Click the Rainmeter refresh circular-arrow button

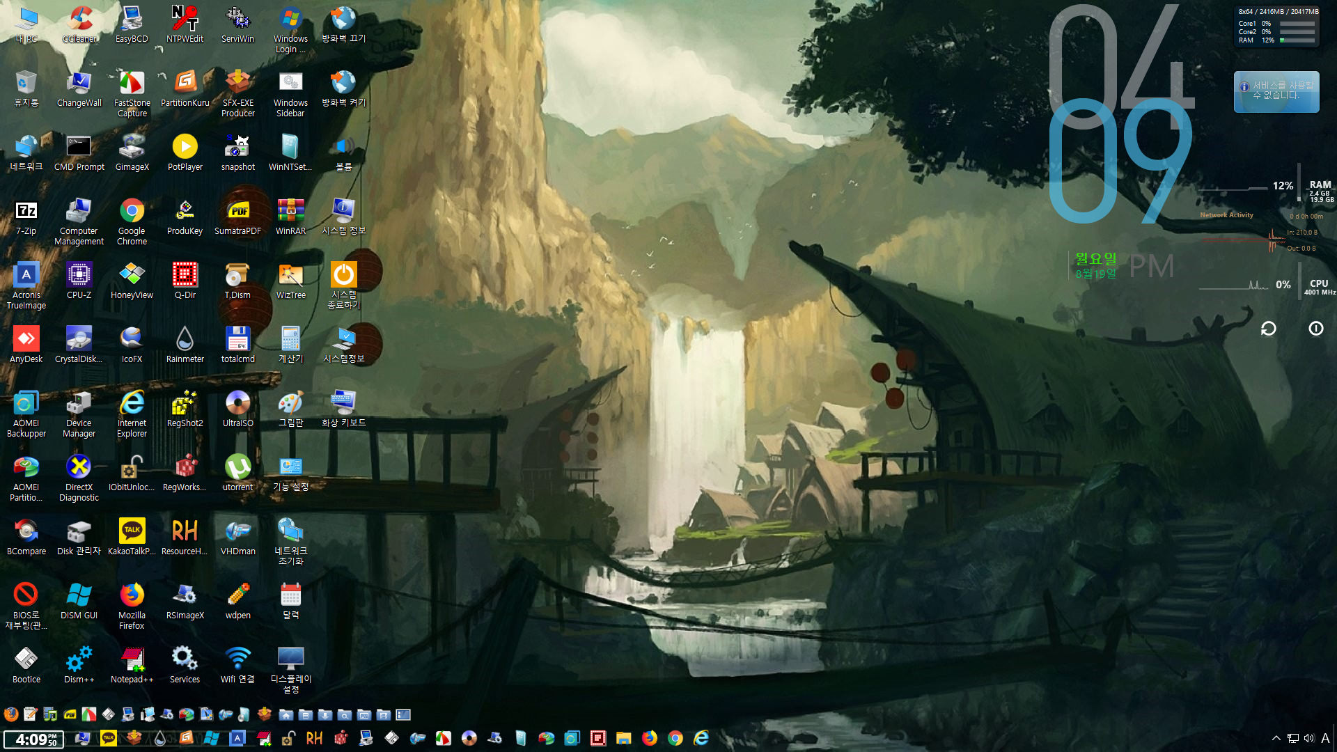(1268, 329)
